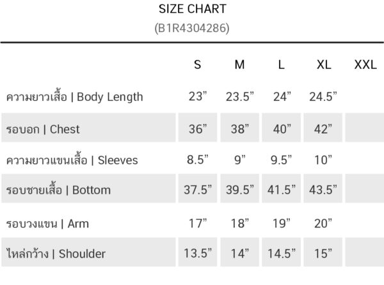Click the L size column header
The height and width of the screenshot is (285, 384).
tap(281, 65)
